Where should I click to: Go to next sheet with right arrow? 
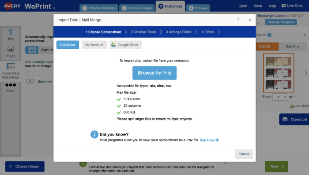click(305, 73)
